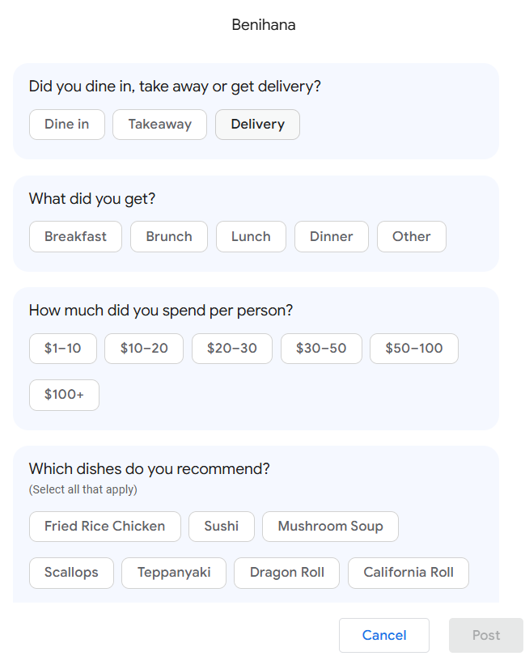Recommend the Fried Rice Chicken dish
The width and height of the screenshot is (525, 656).
click(105, 527)
